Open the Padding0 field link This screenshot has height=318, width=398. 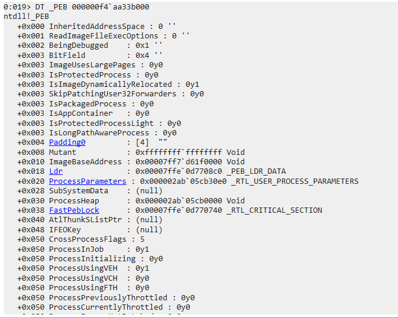(67, 142)
